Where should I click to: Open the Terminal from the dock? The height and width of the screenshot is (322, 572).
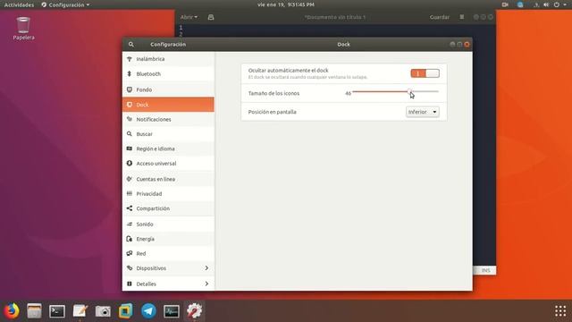57,311
